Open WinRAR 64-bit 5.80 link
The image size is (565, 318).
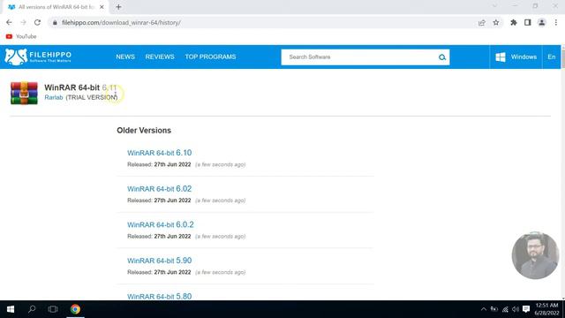tap(159, 297)
